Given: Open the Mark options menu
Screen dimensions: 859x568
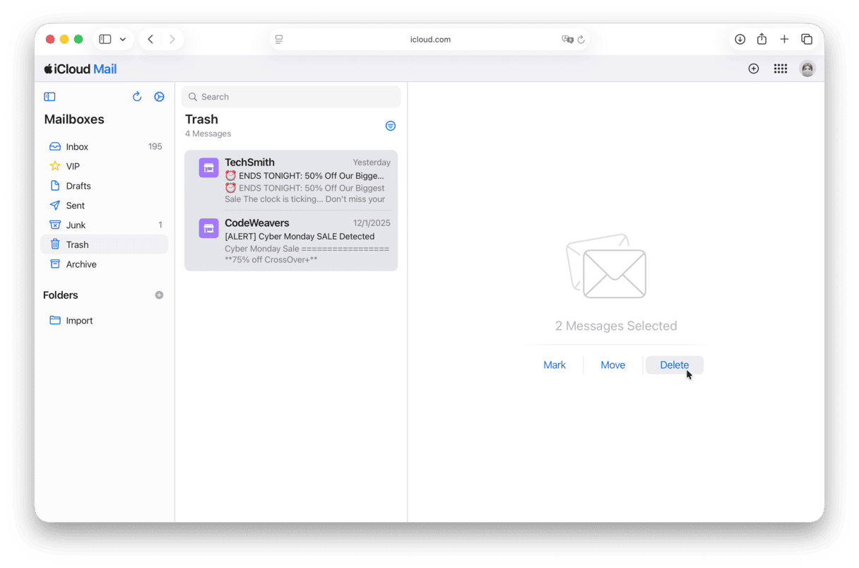Looking at the screenshot, I should (554, 365).
